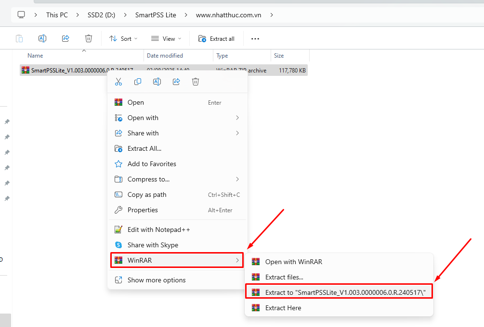The image size is (484, 327).
Task: Choose Share with in context menu
Action: pyautogui.click(x=177, y=133)
